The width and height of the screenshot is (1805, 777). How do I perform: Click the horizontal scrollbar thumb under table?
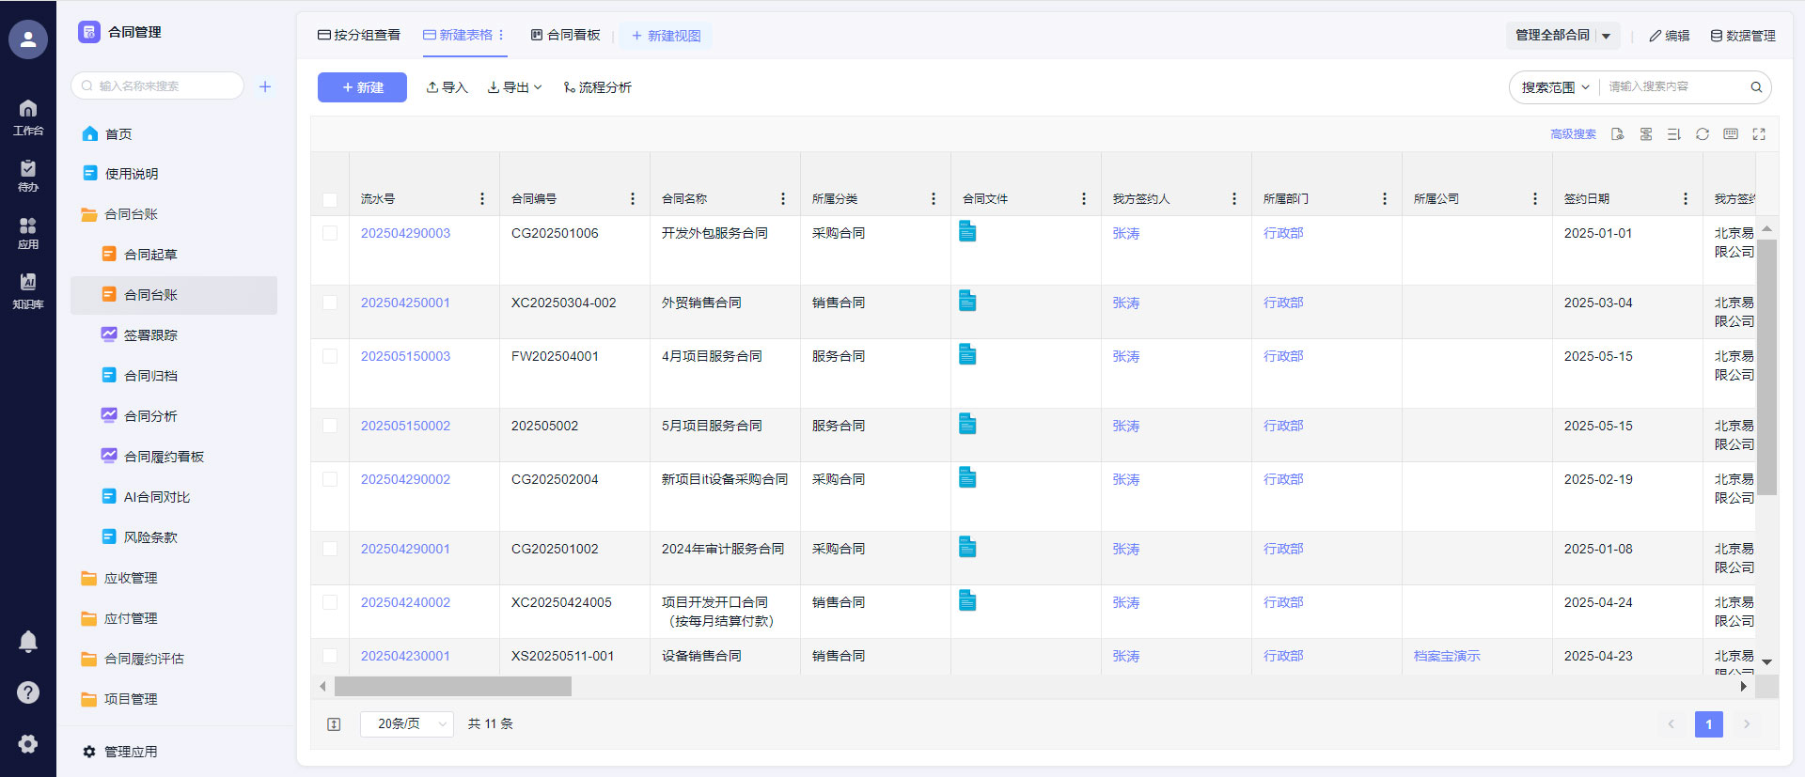pos(452,687)
